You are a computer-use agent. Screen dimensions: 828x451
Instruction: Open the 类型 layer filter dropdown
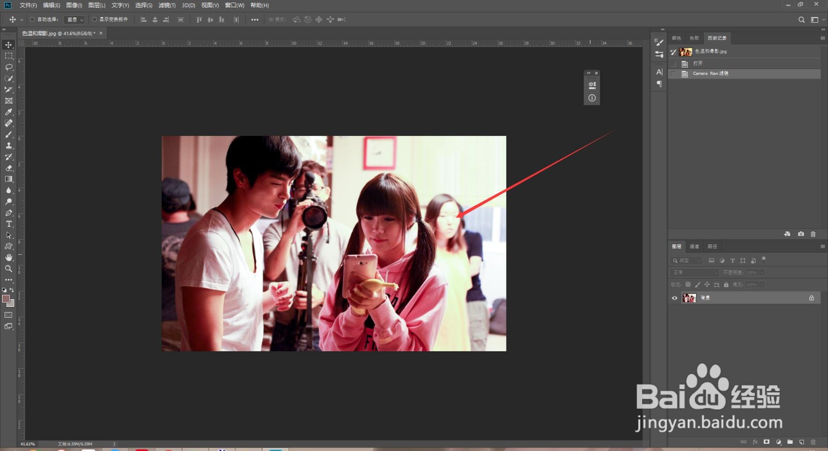tap(686, 261)
